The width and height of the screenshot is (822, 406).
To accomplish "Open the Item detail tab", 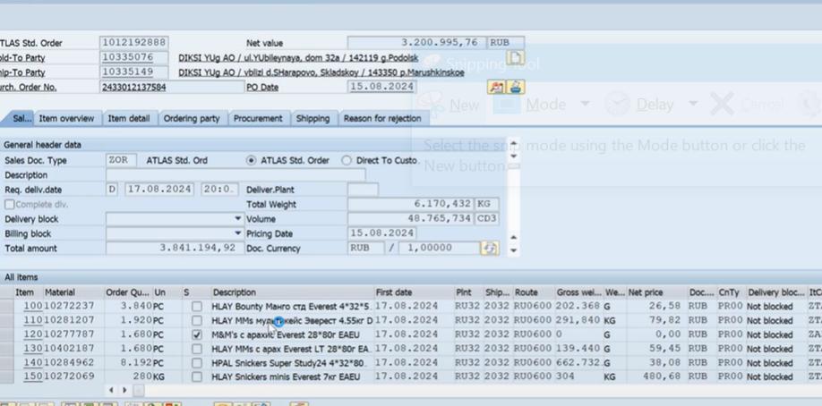I will (x=129, y=118).
